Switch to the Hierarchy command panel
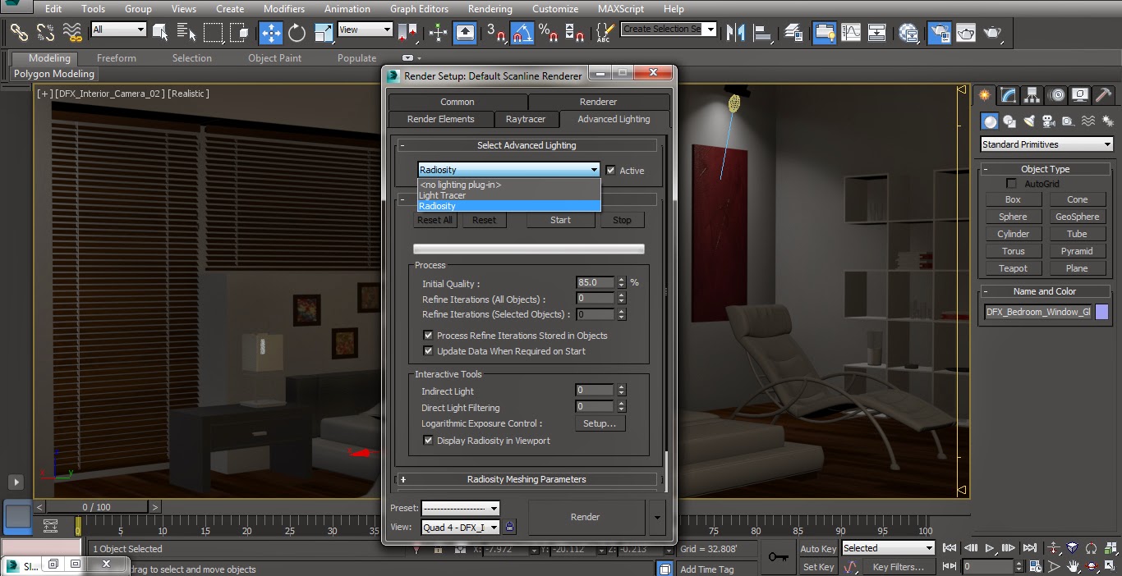The height and width of the screenshot is (576, 1122). [x=1032, y=95]
